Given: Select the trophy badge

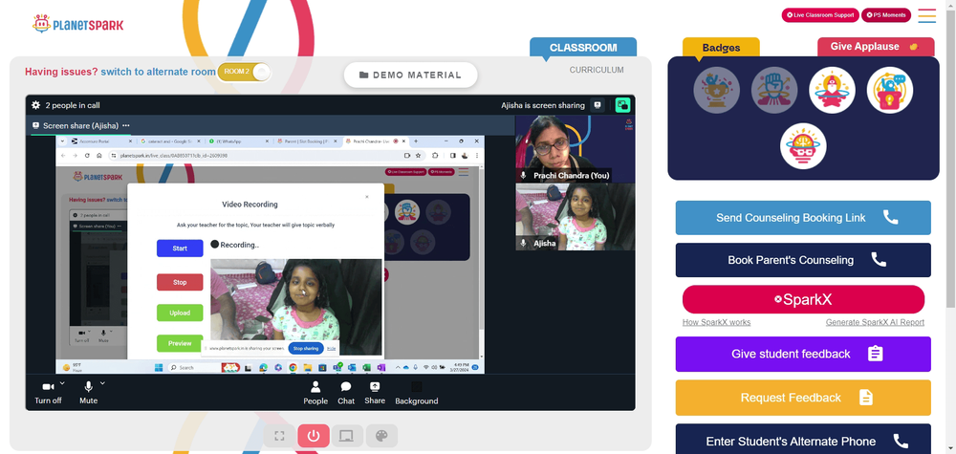Looking at the screenshot, I should point(716,90).
